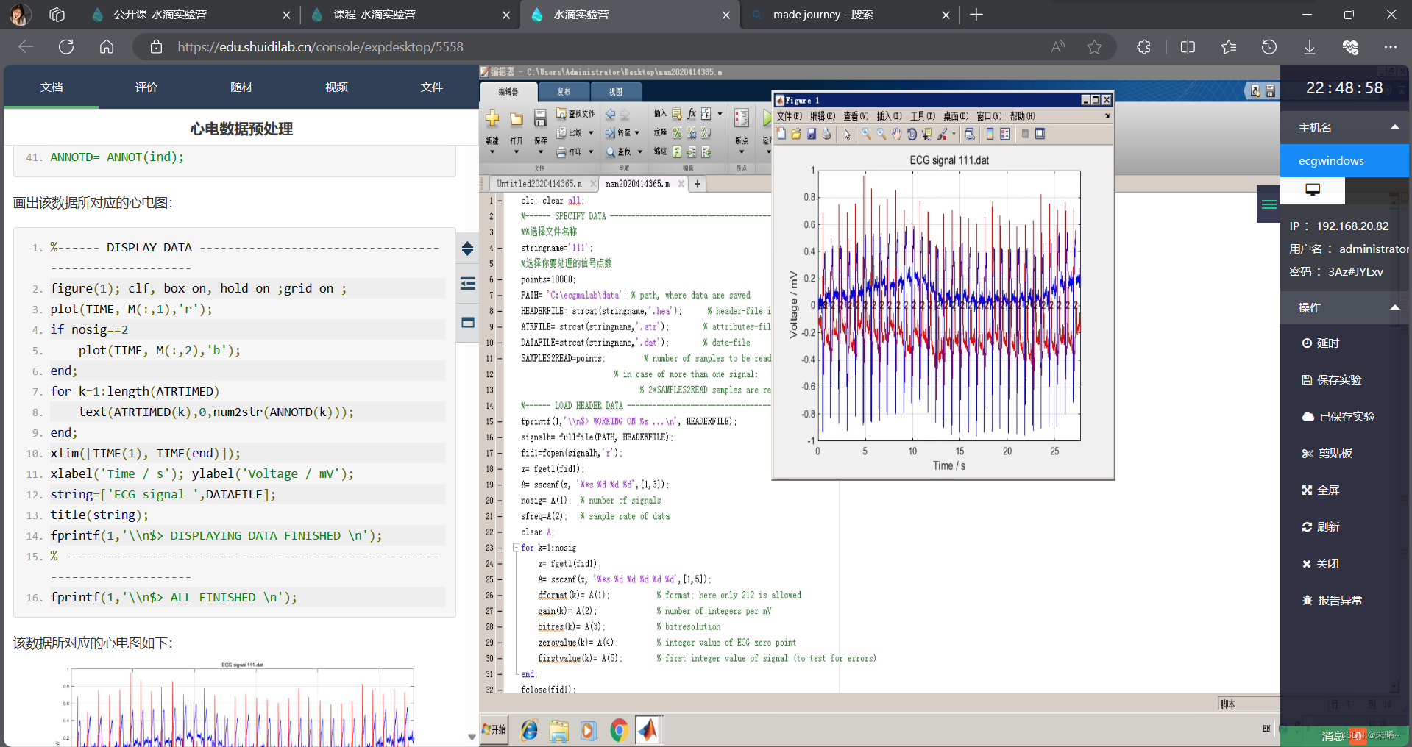
Task: Open the Compare (比较) dropdown arrow
Action: pyautogui.click(x=590, y=133)
